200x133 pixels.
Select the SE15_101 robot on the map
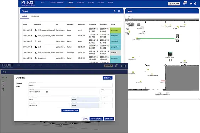170,54
